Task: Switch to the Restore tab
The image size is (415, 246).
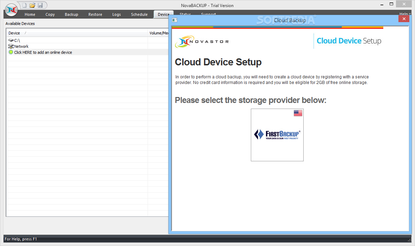Action: pyautogui.click(x=95, y=14)
